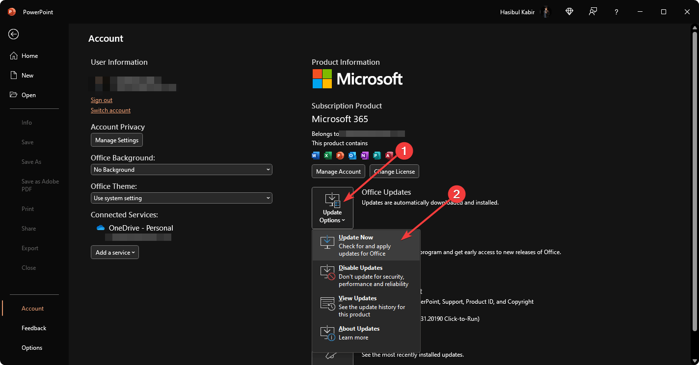Open the Office Theme dropdown
699x365 pixels.
click(182, 198)
